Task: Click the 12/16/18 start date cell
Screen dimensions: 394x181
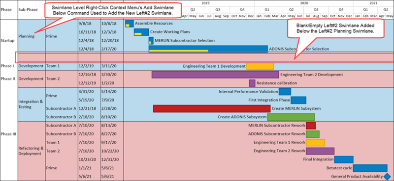Action: 87,75
